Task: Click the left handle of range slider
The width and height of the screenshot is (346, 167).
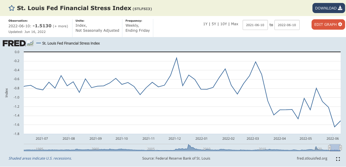Action: 329,148
